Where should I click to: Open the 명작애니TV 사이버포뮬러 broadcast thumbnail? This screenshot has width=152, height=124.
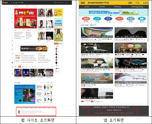[97, 32]
